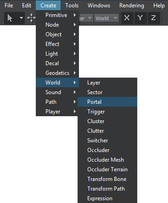The image size is (168, 203).
Task: Open the Tools menu
Action: (x=72, y=6)
